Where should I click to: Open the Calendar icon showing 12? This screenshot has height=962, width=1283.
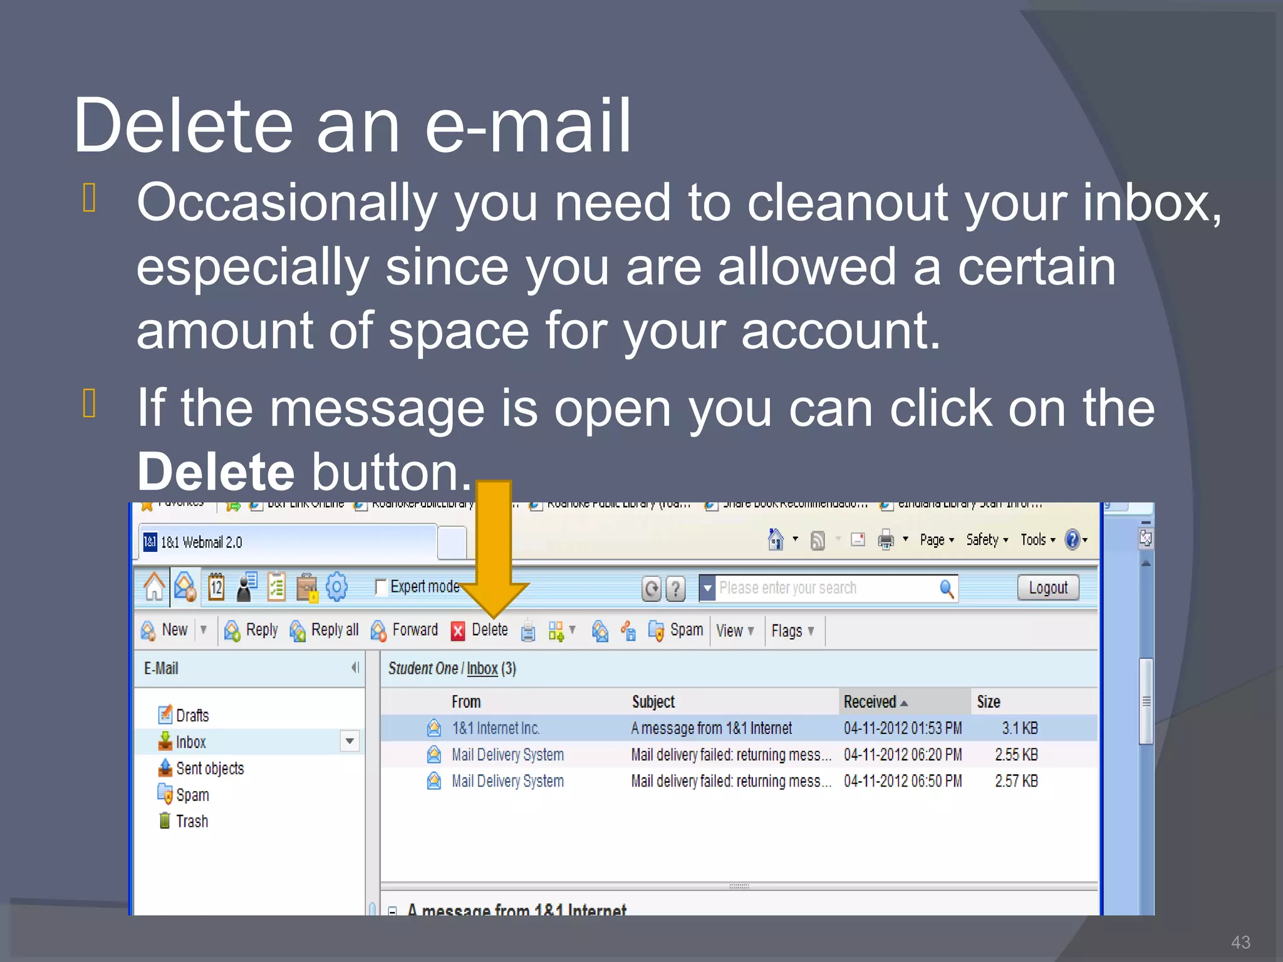(x=216, y=587)
